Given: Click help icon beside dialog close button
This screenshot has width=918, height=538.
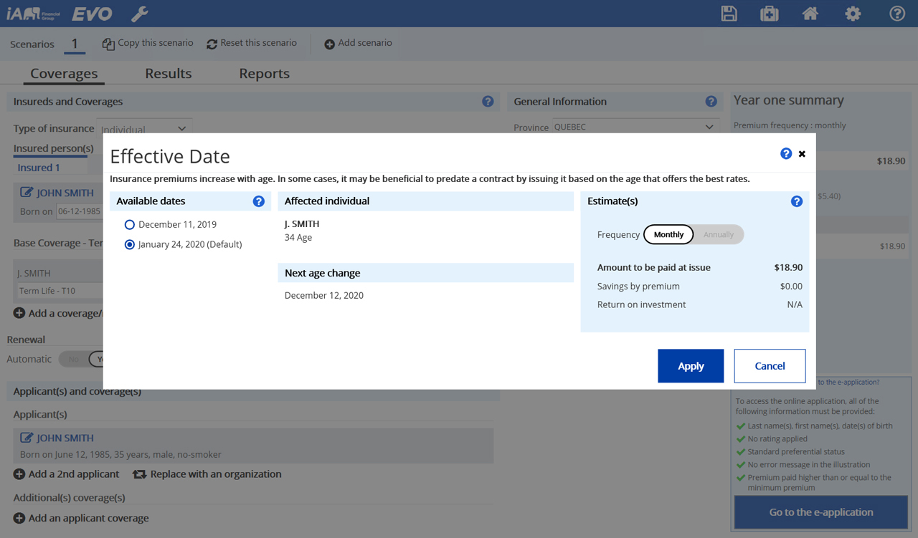Looking at the screenshot, I should click(x=786, y=154).
